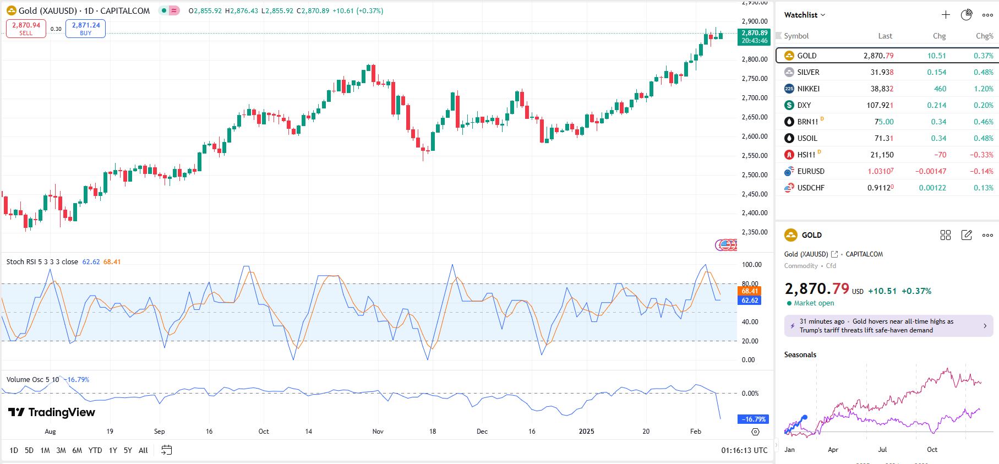This screenshot has width=999, height=464.
Task: Select the 1M time range
Action: click(x=45, y=450)
